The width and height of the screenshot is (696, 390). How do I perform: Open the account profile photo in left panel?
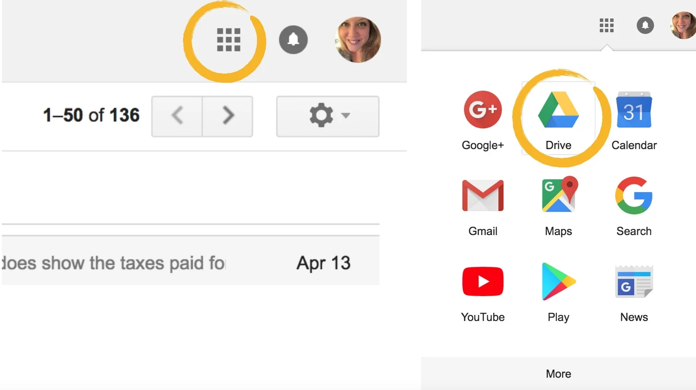point(359,40)
